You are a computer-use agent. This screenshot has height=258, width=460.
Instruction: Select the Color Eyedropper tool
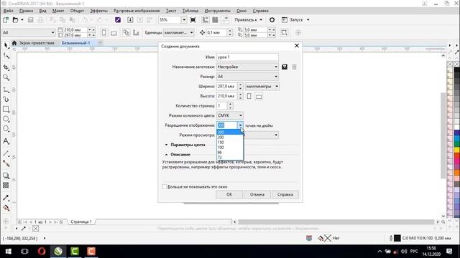point(6,198)
